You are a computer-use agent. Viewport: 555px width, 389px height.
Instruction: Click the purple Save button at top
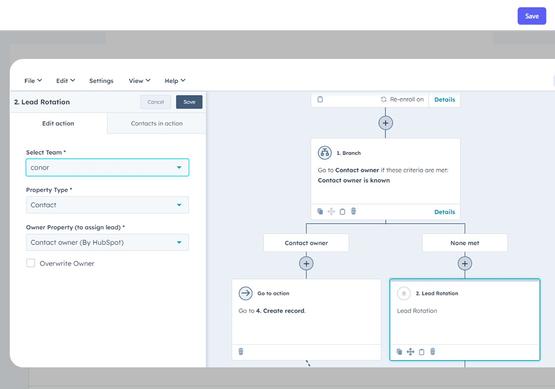(x=532, y=16)
